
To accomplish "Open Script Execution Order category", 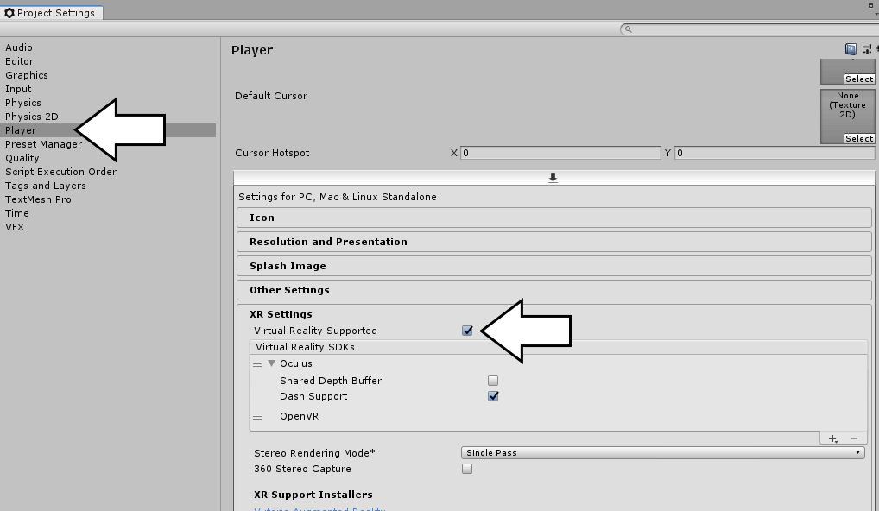I will click(61, 172).
